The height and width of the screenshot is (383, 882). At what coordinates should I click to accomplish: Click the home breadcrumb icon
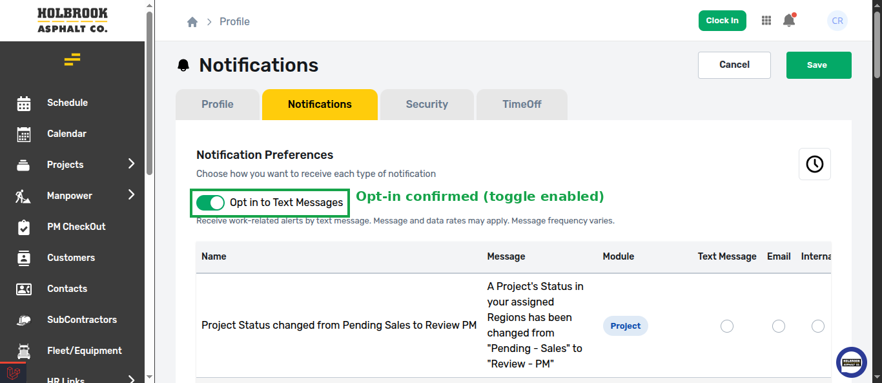[192, 21]
